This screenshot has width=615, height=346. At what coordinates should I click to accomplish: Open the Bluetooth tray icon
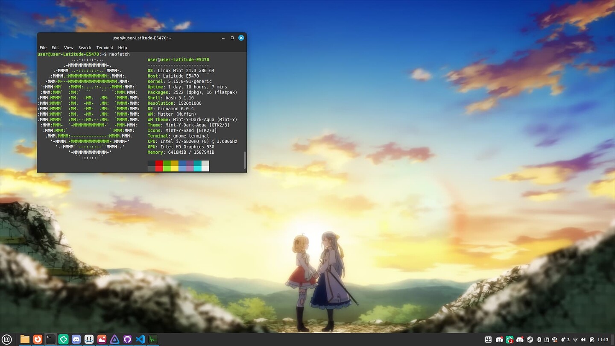[539, 340]
